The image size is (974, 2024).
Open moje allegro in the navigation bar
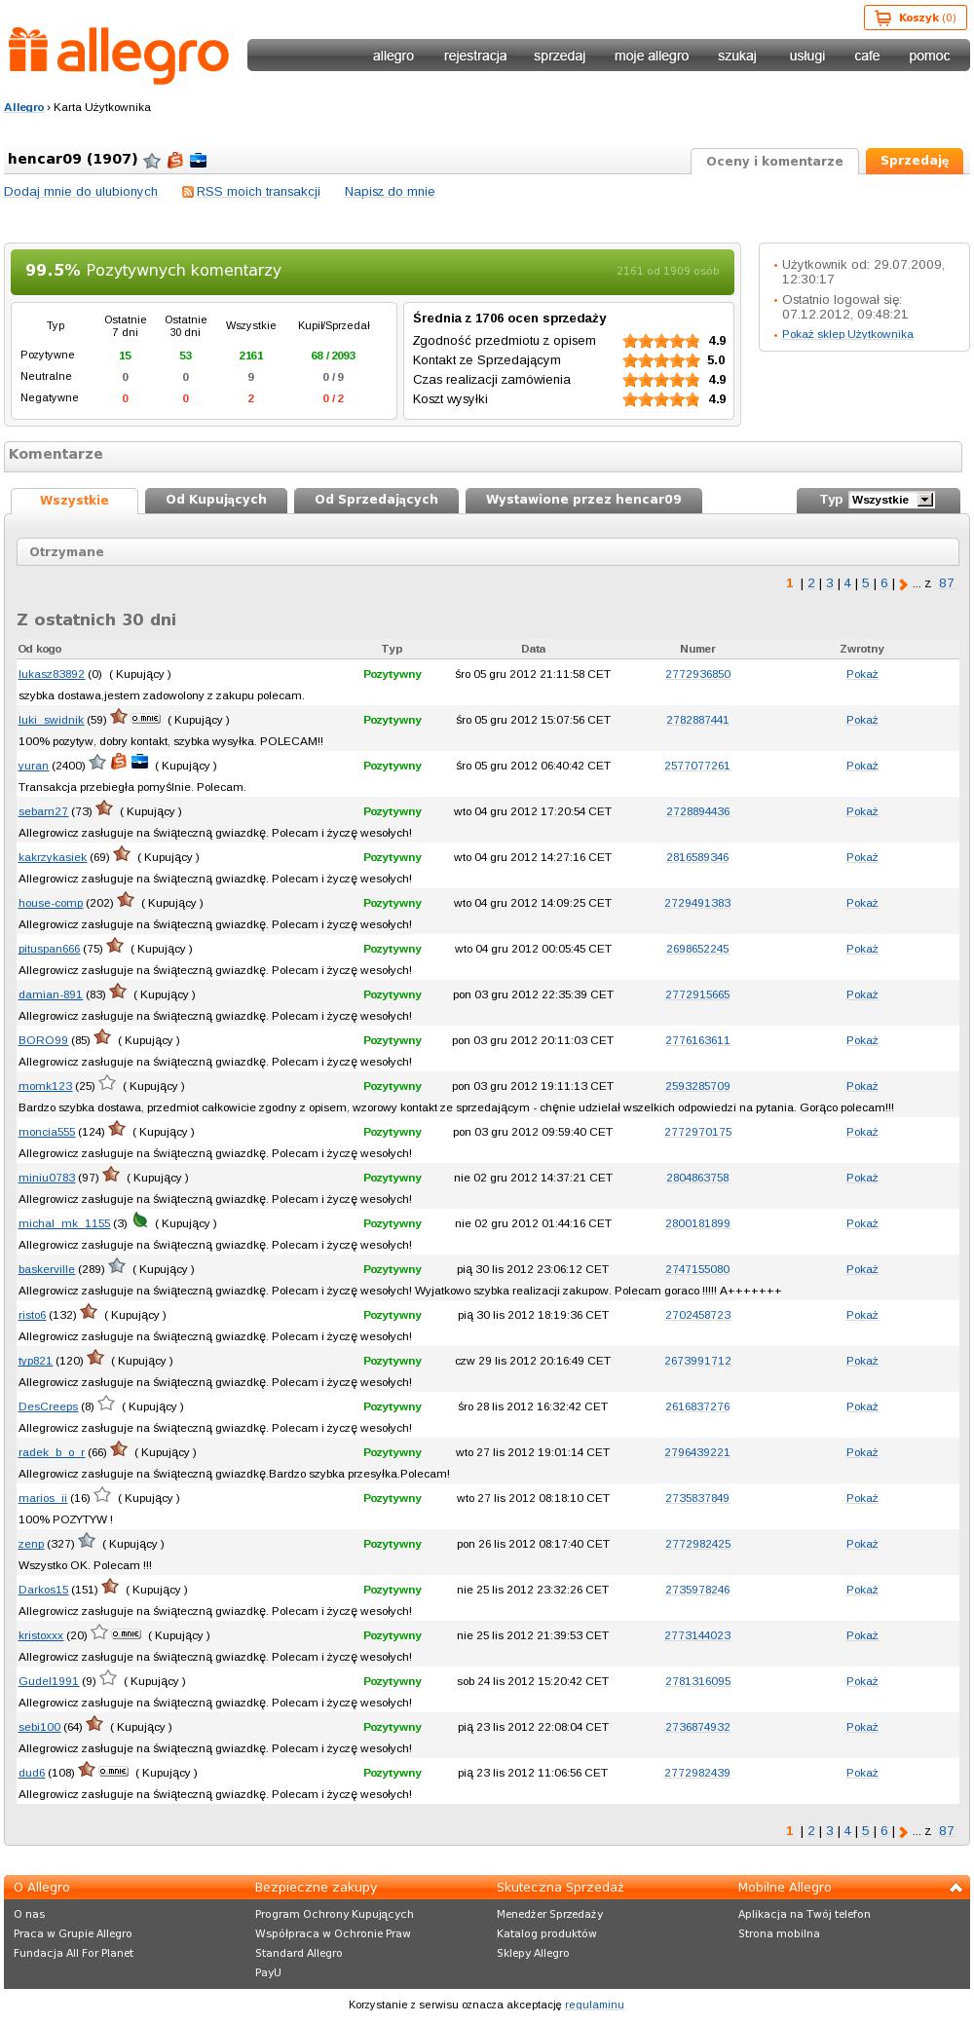[652, 56]
